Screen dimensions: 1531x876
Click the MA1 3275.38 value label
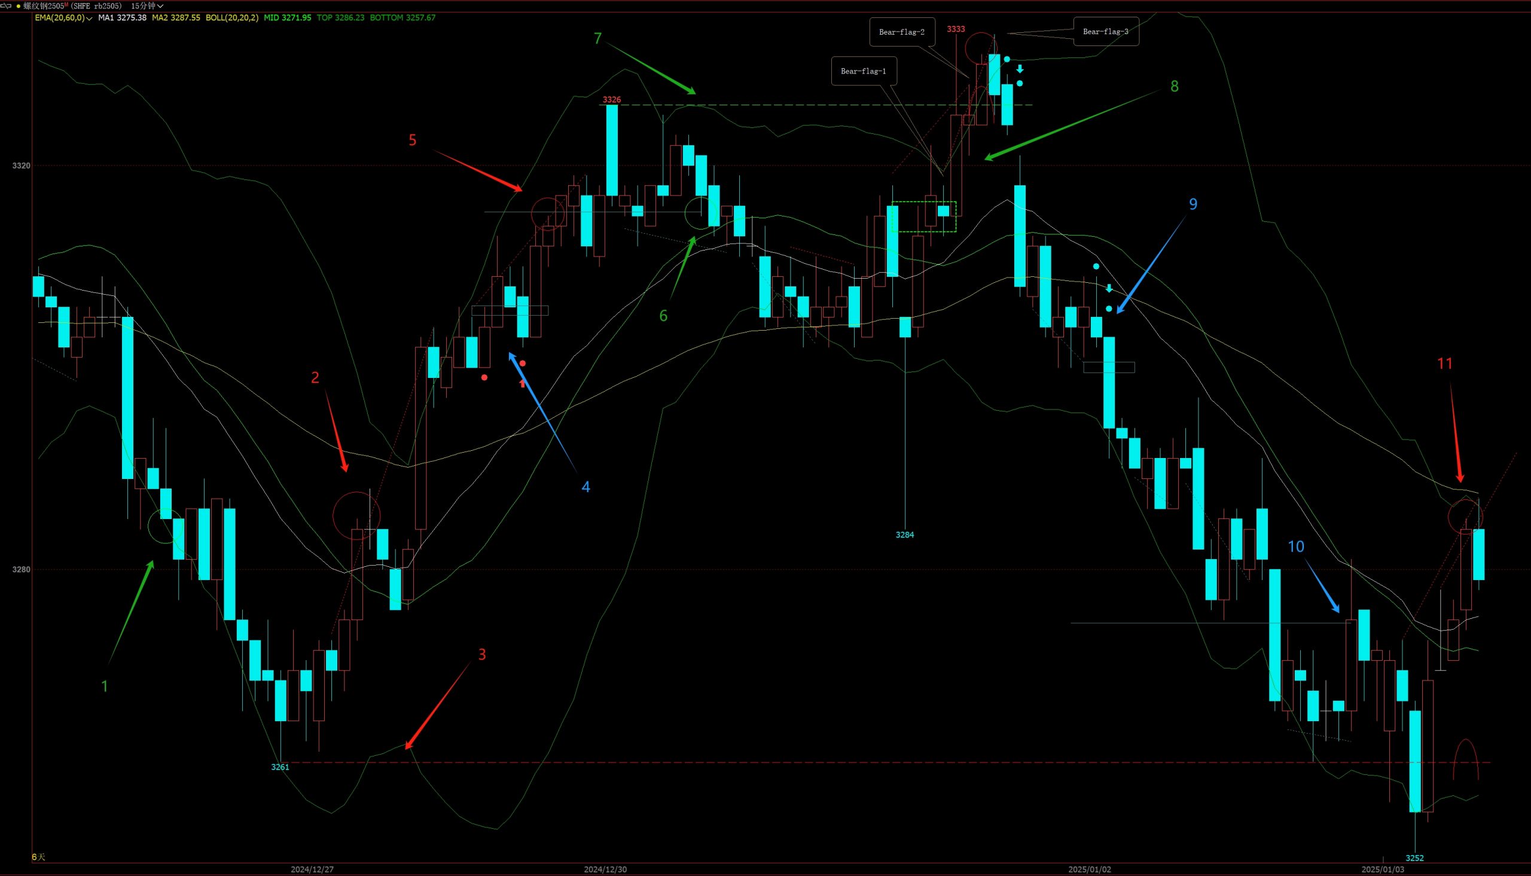coord(122,18)
